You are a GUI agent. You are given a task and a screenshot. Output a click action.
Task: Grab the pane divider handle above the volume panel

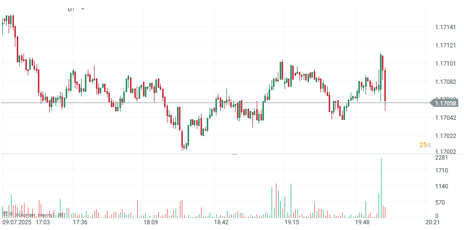click(235, 154)
